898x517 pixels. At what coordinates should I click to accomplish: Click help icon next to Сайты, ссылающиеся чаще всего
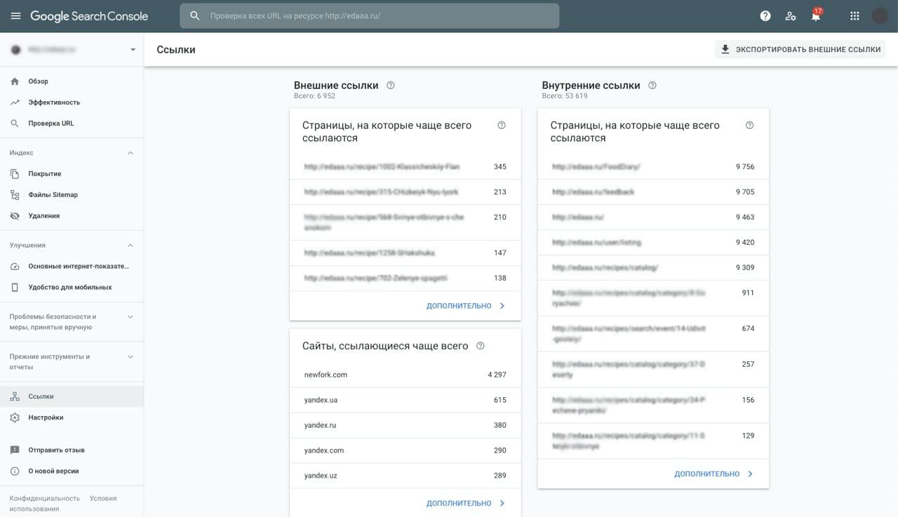coord(481,346)
